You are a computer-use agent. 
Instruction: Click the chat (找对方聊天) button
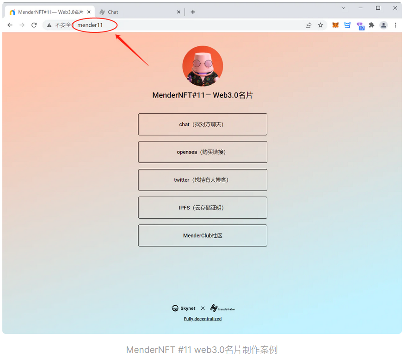coord(203,124)
